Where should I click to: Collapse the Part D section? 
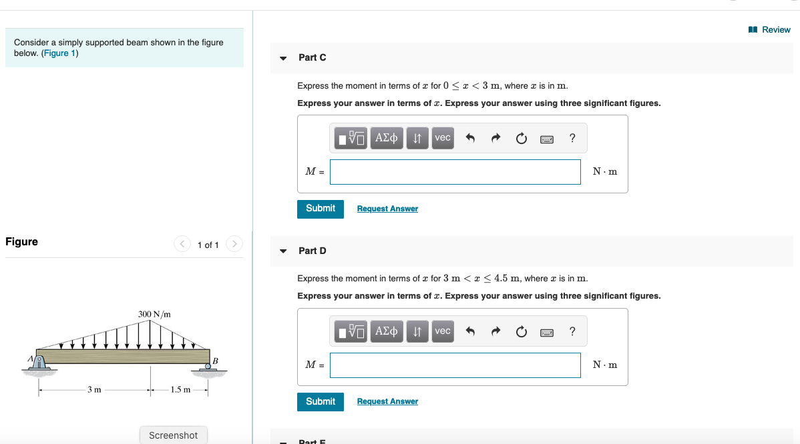(283, 251)
